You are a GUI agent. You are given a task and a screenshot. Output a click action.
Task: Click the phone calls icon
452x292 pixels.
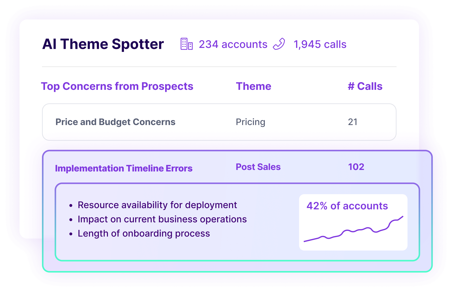[279, 44]
